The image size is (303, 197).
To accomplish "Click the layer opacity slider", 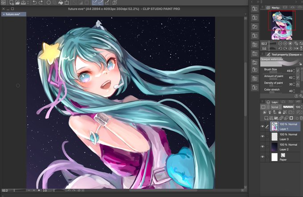I will point(288,107).
